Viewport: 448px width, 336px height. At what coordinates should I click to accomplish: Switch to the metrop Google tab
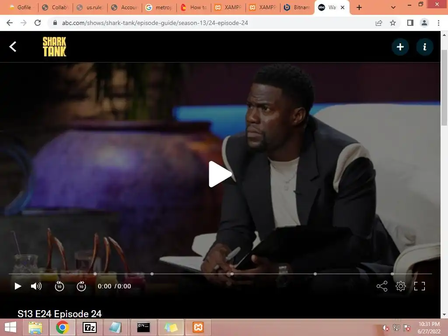[159, 7]
